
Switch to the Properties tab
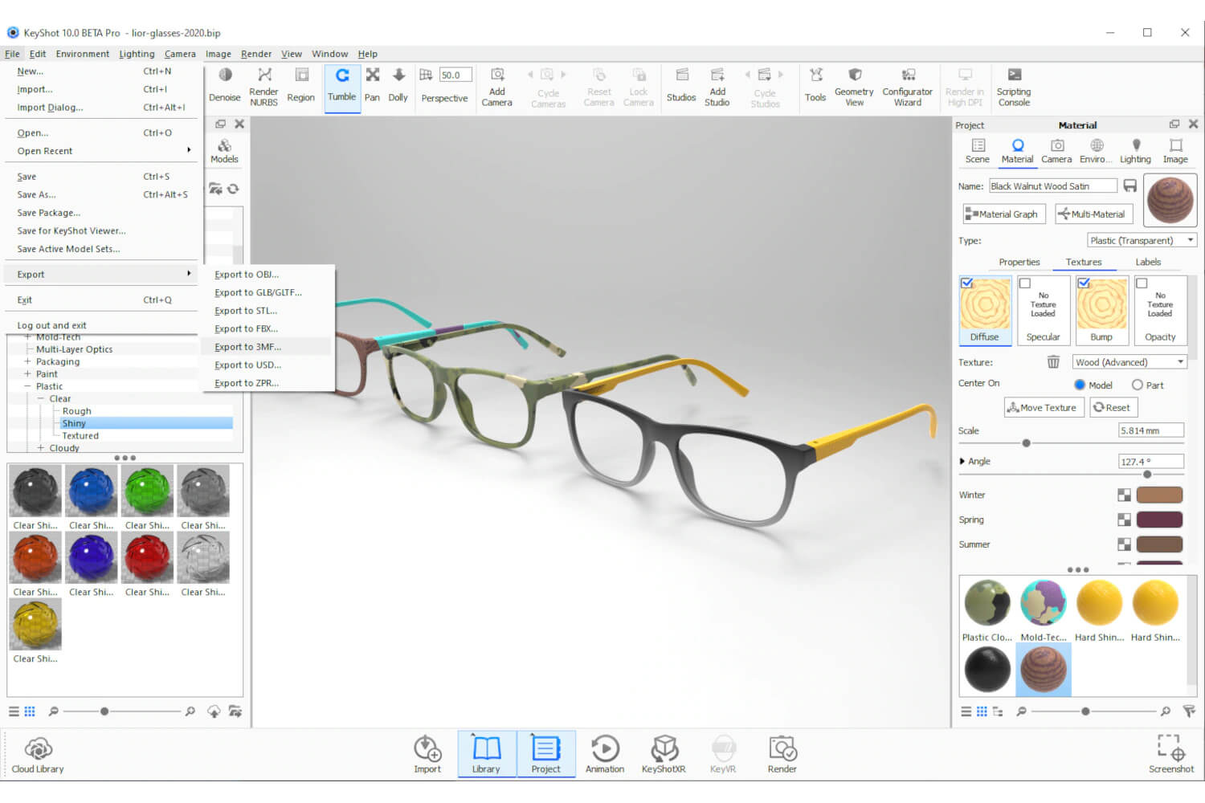(1019, 262)
